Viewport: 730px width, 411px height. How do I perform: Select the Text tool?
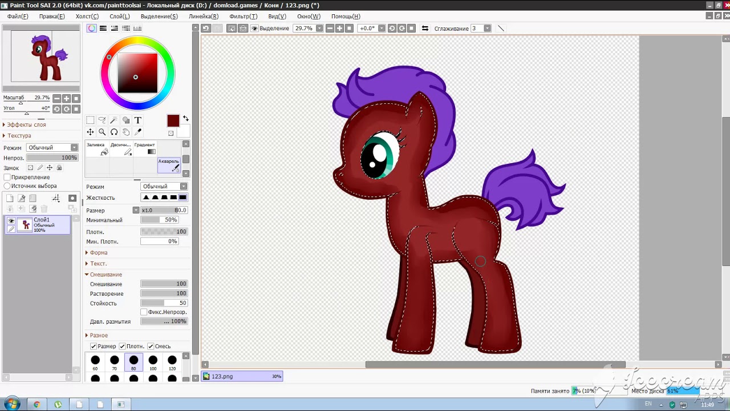pos(138,120)
